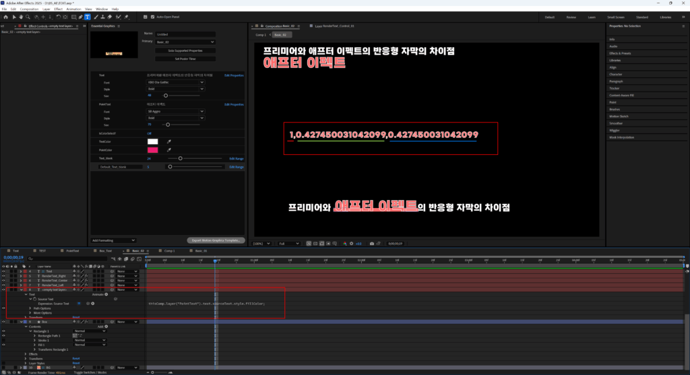Screen dimensions: 690x375
Task: Open the Animation menu
Action: coord(73,9)
